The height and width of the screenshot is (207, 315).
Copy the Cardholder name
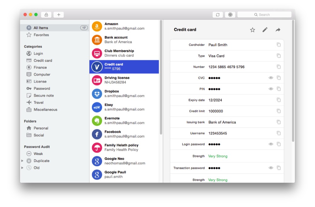pos(278,45)
